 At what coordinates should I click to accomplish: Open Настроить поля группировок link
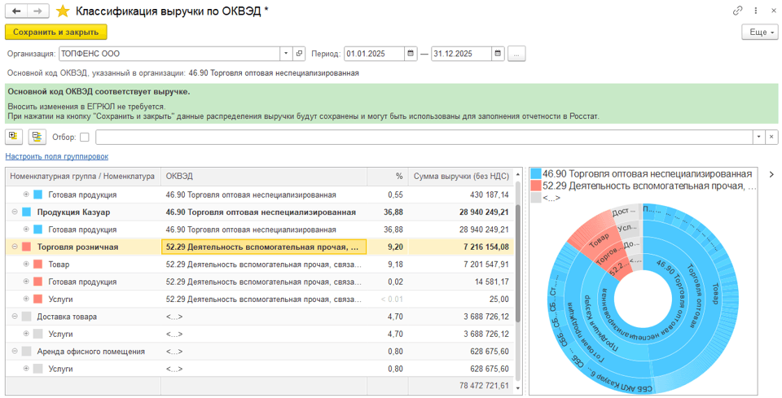56,156
